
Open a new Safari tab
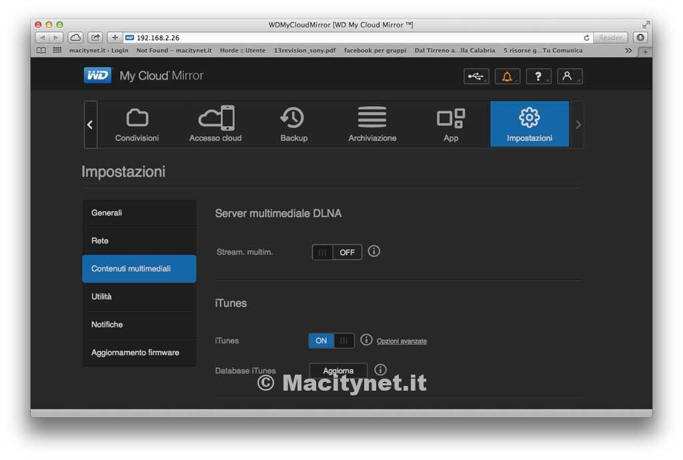click(x=645, y=52)
